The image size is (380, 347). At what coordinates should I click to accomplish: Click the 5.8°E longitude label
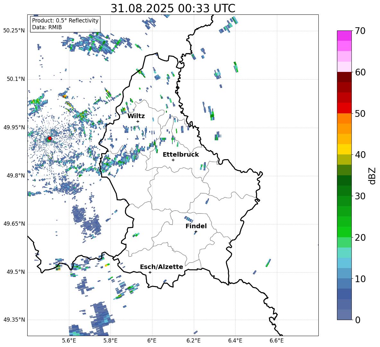[110, 341]
